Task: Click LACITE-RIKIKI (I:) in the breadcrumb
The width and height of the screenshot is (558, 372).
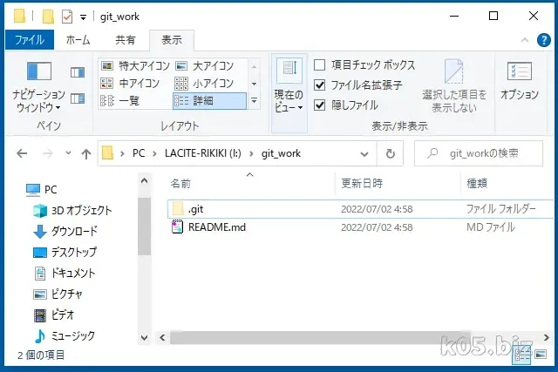Action: [x=203, y=153]
